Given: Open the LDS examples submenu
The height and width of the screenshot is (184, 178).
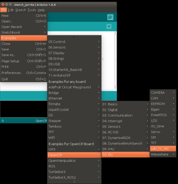Looking at the screenshot, I should (163, 121).
